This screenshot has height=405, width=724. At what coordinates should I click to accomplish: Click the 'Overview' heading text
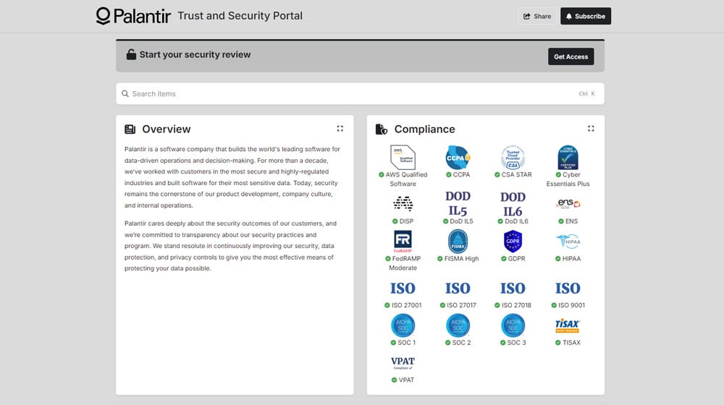click(x=167, y=129)
